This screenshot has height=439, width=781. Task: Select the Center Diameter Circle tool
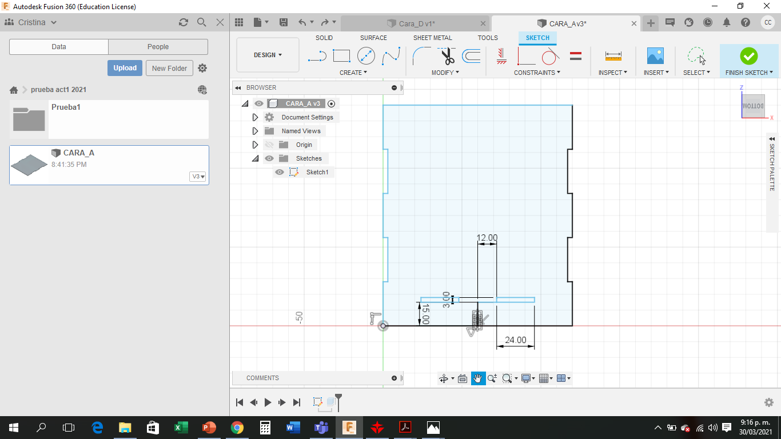tap(366, 56)
